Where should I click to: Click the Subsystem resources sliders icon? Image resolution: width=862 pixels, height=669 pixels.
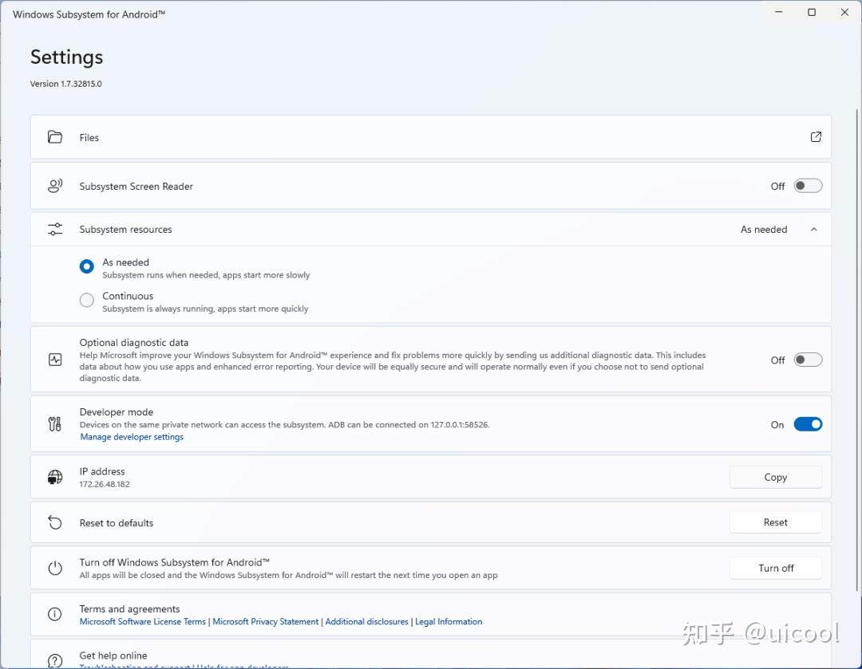[x=54, y=229]
